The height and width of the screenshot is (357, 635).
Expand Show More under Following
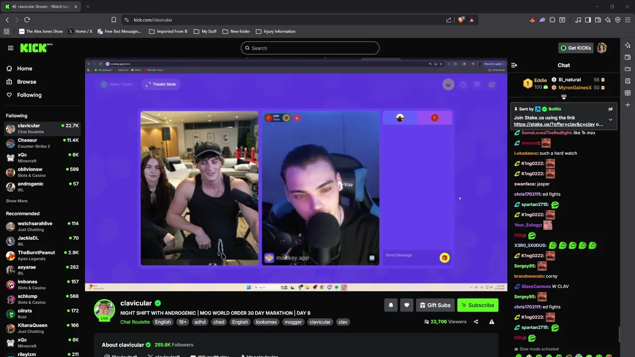(16, 201)
